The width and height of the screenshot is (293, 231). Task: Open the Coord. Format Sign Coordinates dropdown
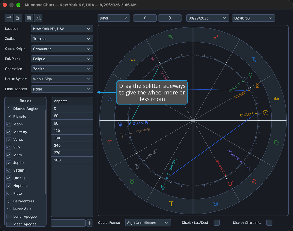pos(148,223)
